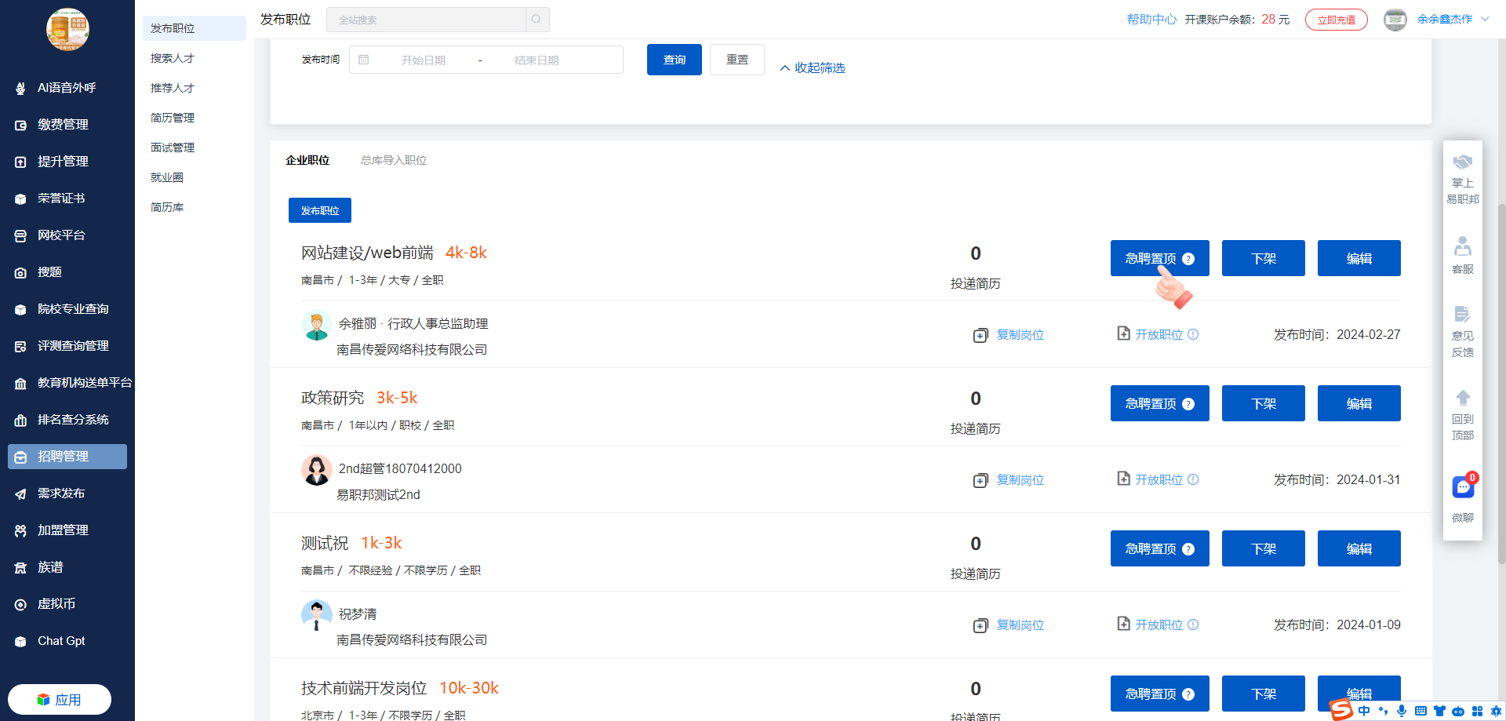Click 下架 for 测试祝 job

pos(1263,548)
